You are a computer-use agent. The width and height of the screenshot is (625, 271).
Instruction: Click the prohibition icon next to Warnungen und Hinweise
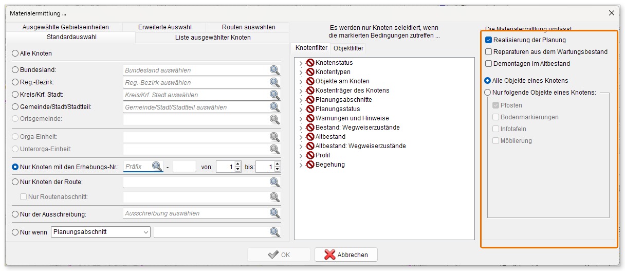[x=310, y=118]
